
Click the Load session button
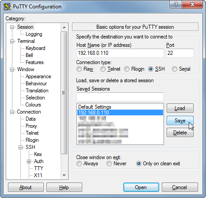click(x=180, y=108)
